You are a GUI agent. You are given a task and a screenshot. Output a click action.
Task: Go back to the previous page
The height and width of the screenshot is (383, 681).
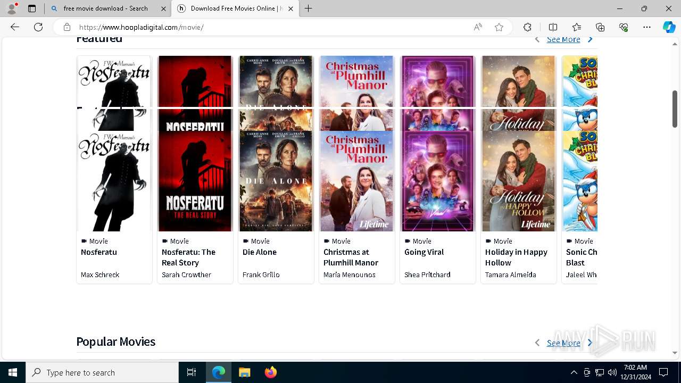tap(15, 27)
